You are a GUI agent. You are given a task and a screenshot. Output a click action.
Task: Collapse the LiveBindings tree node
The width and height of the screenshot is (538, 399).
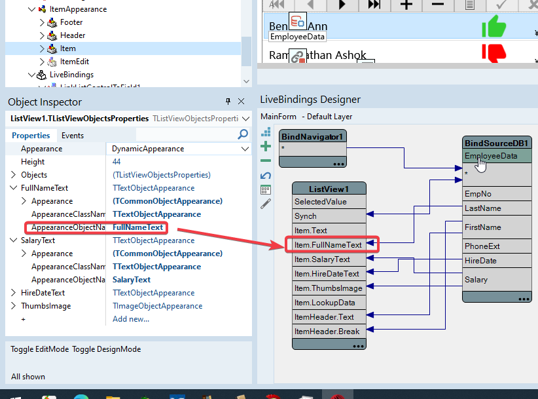point(31,75)
